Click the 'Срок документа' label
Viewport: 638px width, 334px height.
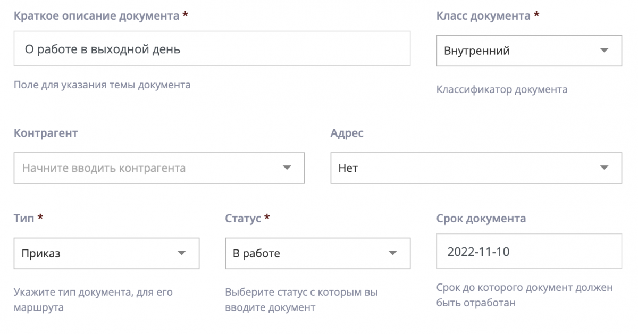click(x=481, y=218)
